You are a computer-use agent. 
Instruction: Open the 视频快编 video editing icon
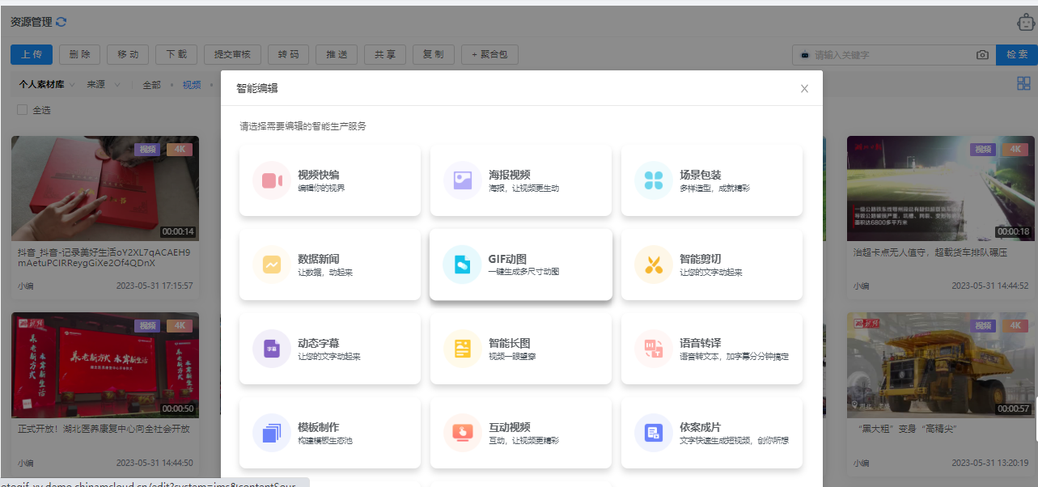tap(272, 180)
